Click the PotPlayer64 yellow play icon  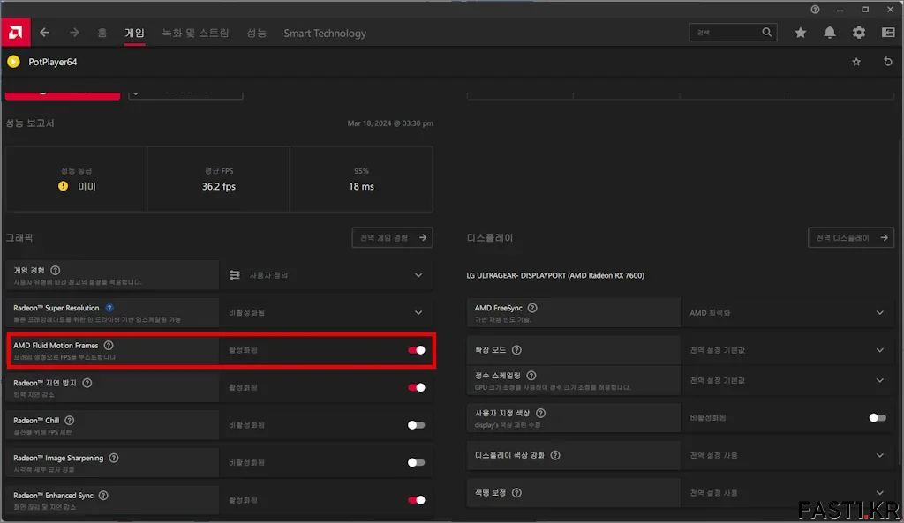[x=14, y=62]
